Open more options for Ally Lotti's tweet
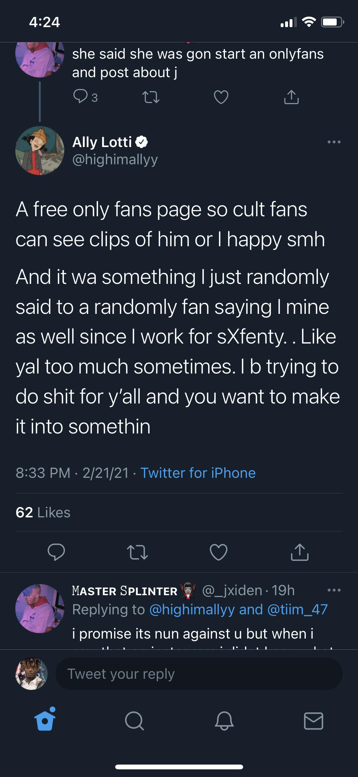 pyautogui.click(x=334, y=142)
